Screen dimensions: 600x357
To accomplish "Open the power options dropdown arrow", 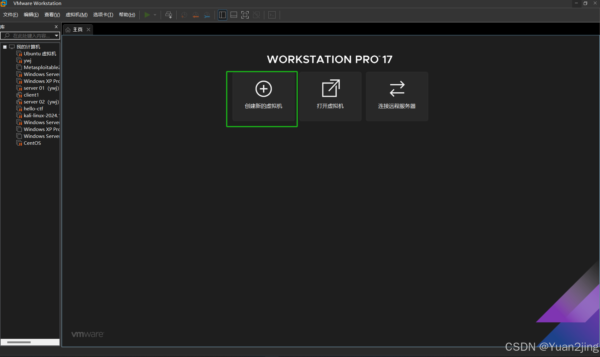I will [x=155, y=15].
